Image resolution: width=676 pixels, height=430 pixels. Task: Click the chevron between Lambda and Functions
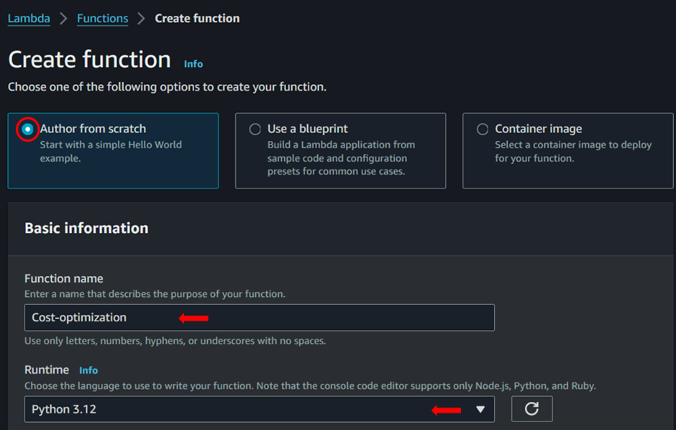[63, 19]
